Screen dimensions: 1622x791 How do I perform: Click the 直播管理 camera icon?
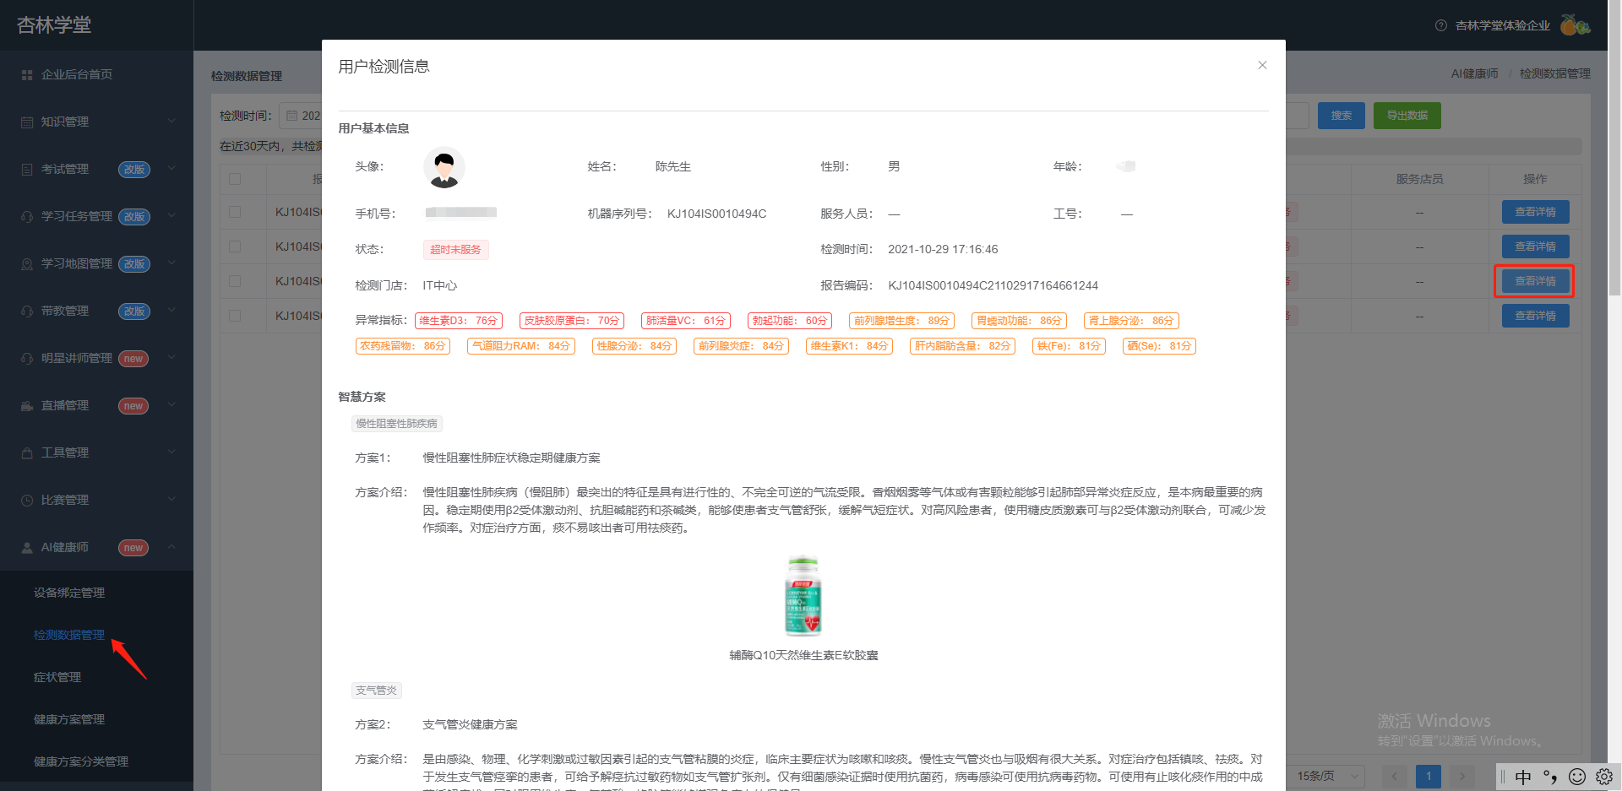27,406
